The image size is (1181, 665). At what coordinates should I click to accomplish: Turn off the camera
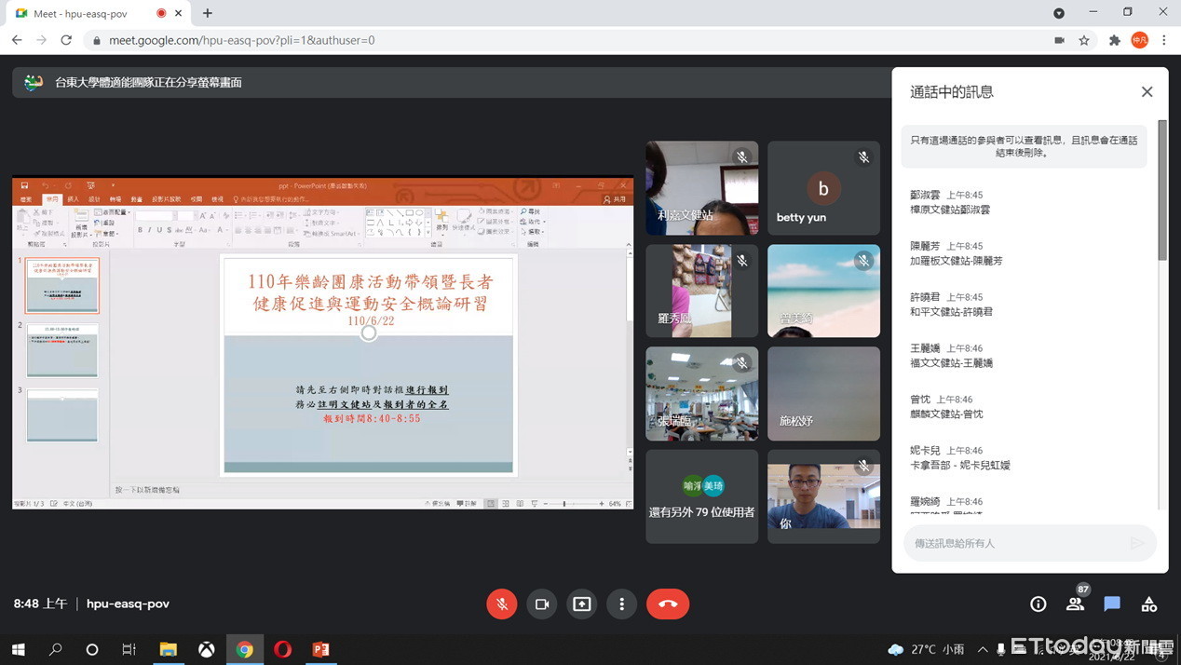pyautogui.click(x=541, y=604)
